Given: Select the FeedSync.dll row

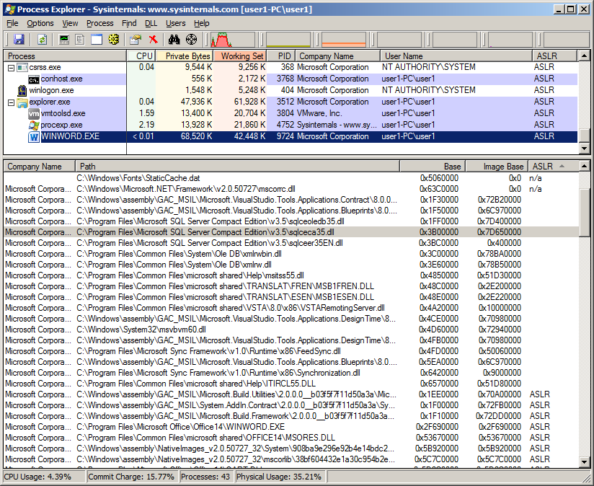Looking at the screenshot, I should (x=291, y=352).
